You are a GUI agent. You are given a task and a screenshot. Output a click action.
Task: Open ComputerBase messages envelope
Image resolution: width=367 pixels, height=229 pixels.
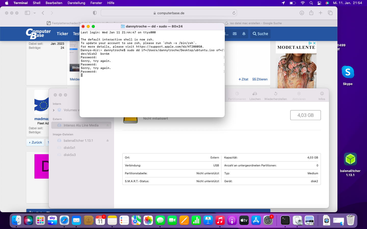click(x=235, y=34)
